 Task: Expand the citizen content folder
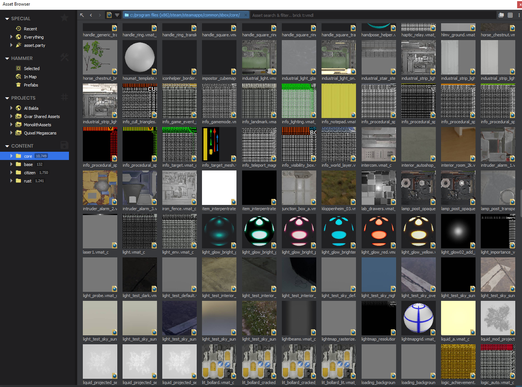[11, 172]
